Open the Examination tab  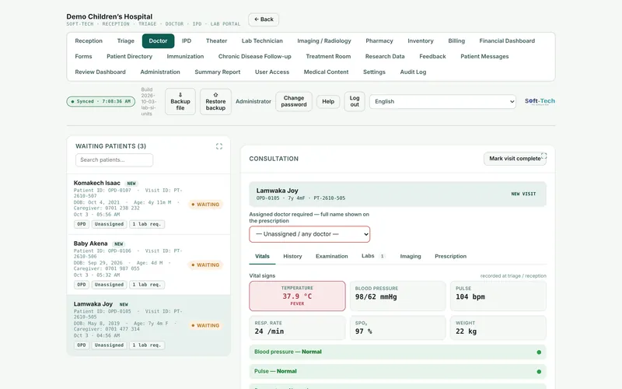[x=332, y=257]
